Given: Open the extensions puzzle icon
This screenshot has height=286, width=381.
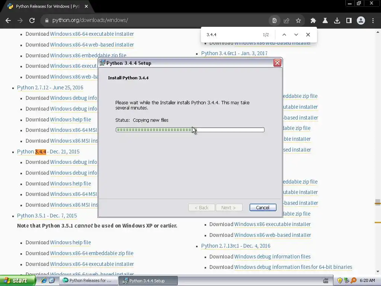Looking at the screenshot, I should (x=313, y=21).
